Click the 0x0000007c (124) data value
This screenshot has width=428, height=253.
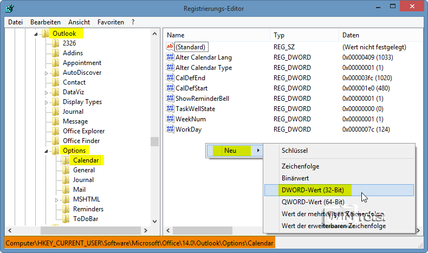pyautogui.click(x=366, y=129)
